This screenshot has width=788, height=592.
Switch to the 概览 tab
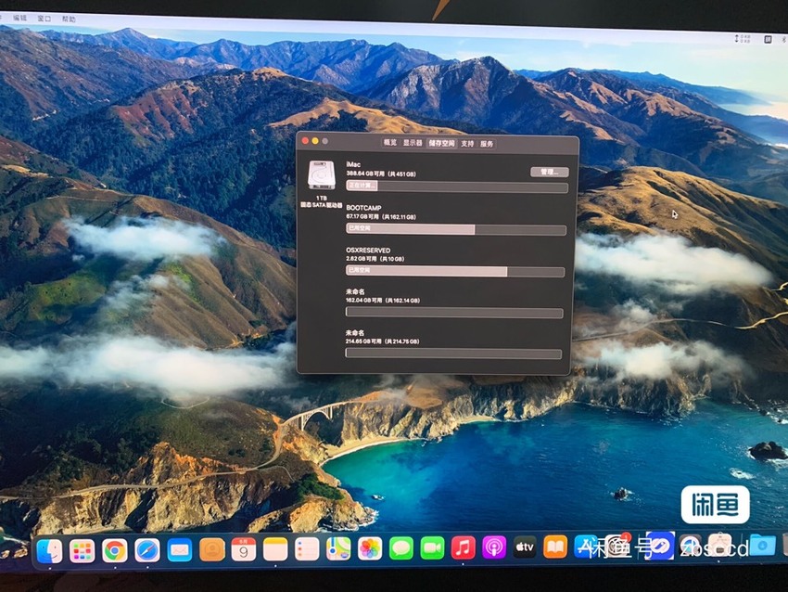tap(390, 143)
